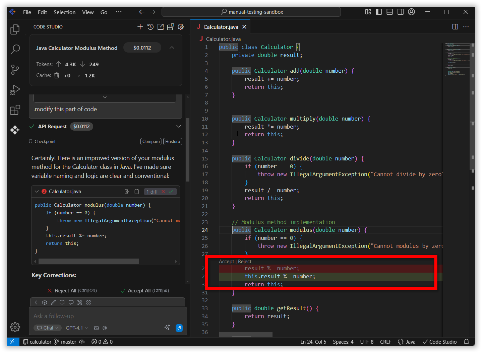The image size is (482, 353).
Task: Click Accept All changes
Action: (145, 290)
